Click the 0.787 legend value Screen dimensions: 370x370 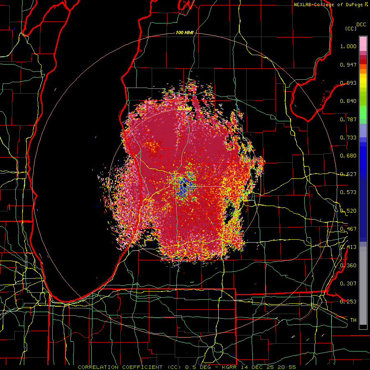pos(348,119)
